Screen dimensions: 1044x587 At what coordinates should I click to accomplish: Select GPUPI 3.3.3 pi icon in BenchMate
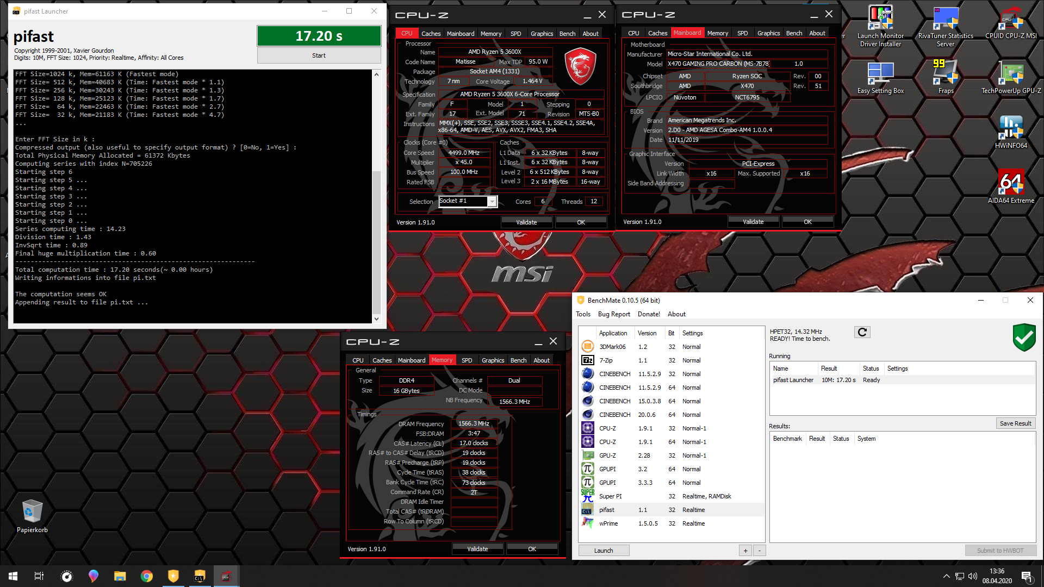[x=587, y=483]
